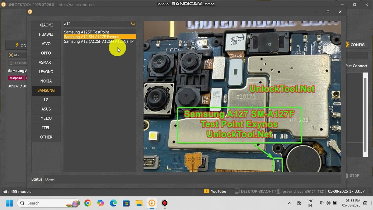Select MEIZU brand in the sidebar
Viewport: 373px width, 210px height.
[46, 118]
